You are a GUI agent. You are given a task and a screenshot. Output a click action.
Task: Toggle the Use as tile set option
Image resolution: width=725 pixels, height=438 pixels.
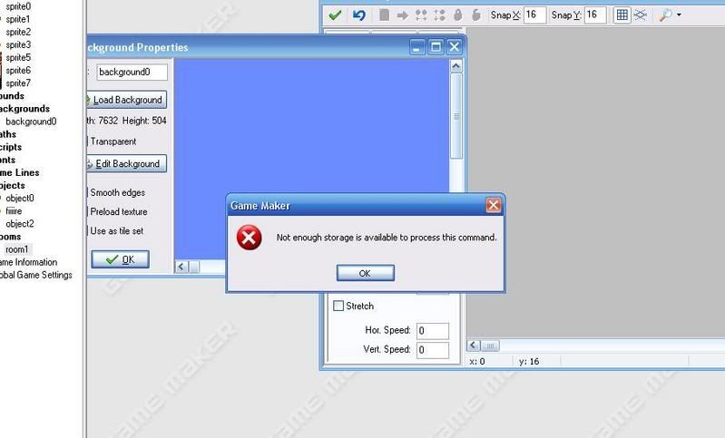[x=116, y=230]
